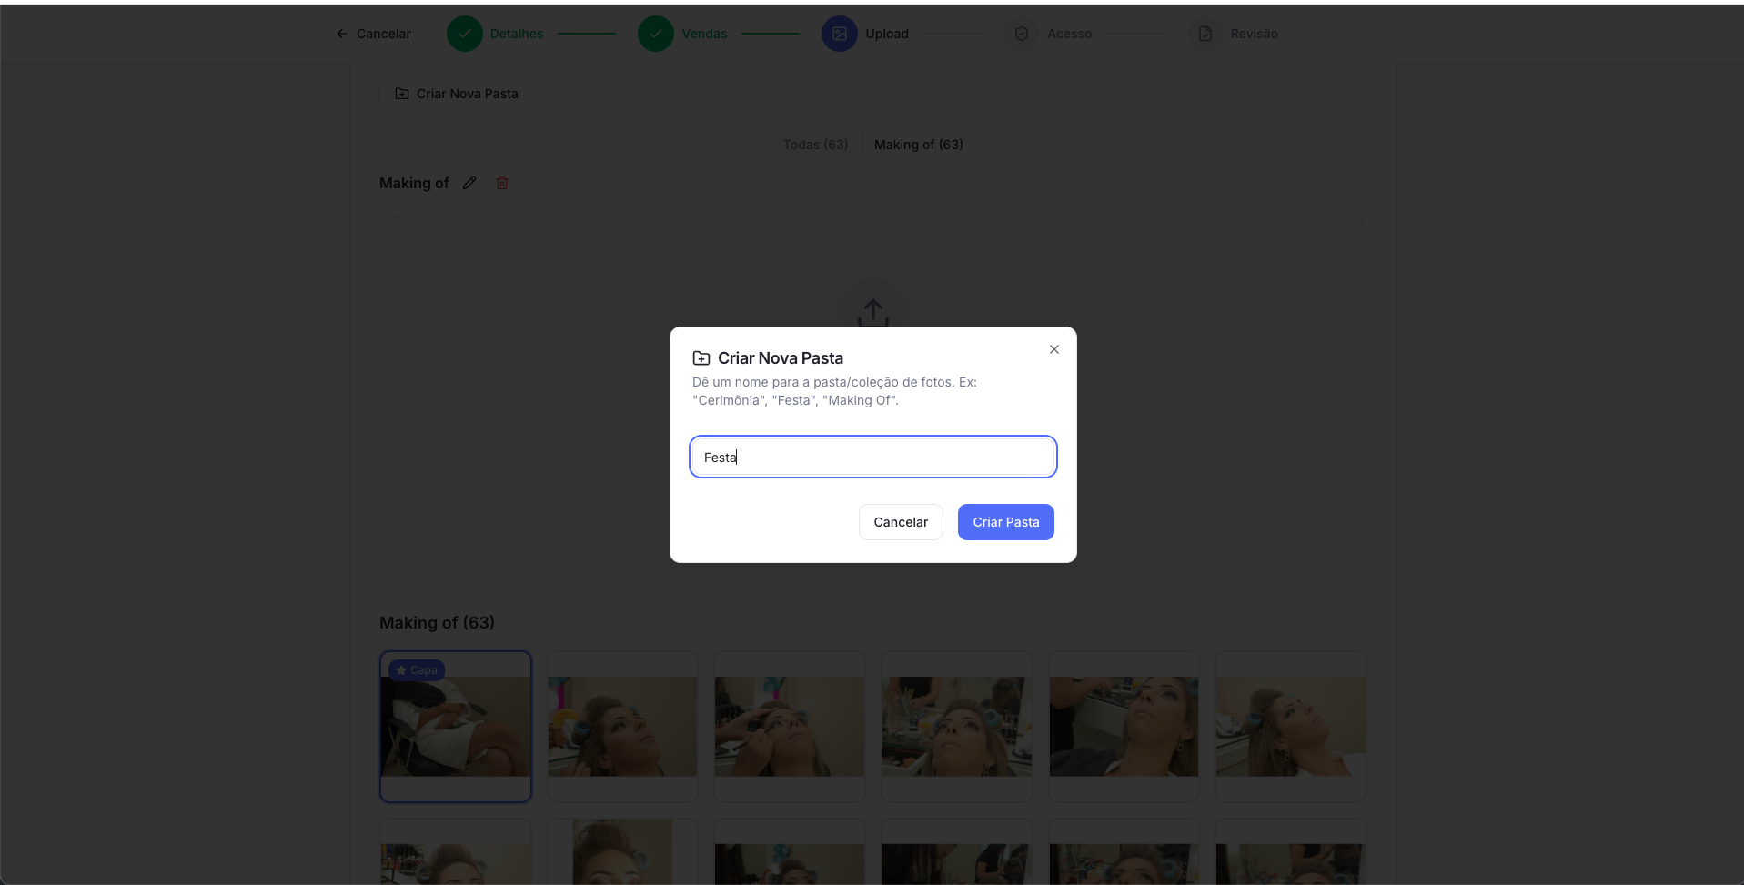Open the Acesso step shield icon
Screen dimensions: 1744x885
[1022, 34]
